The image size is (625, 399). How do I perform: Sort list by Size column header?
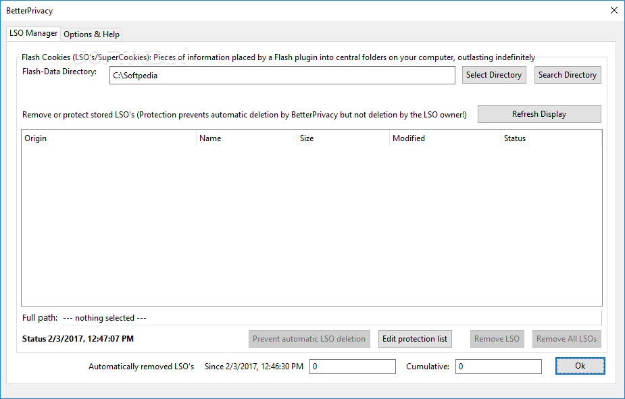tap(343, 138)
